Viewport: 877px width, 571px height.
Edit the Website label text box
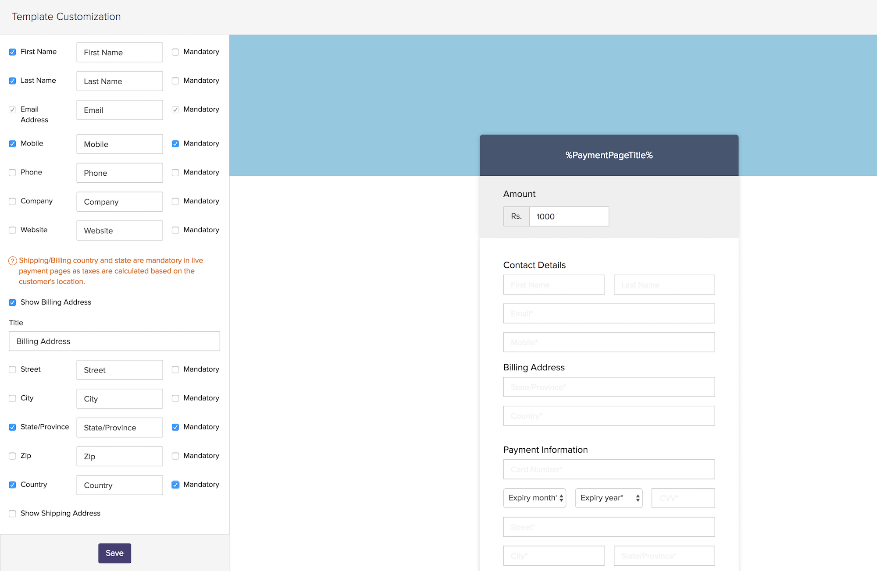[119, 231]
